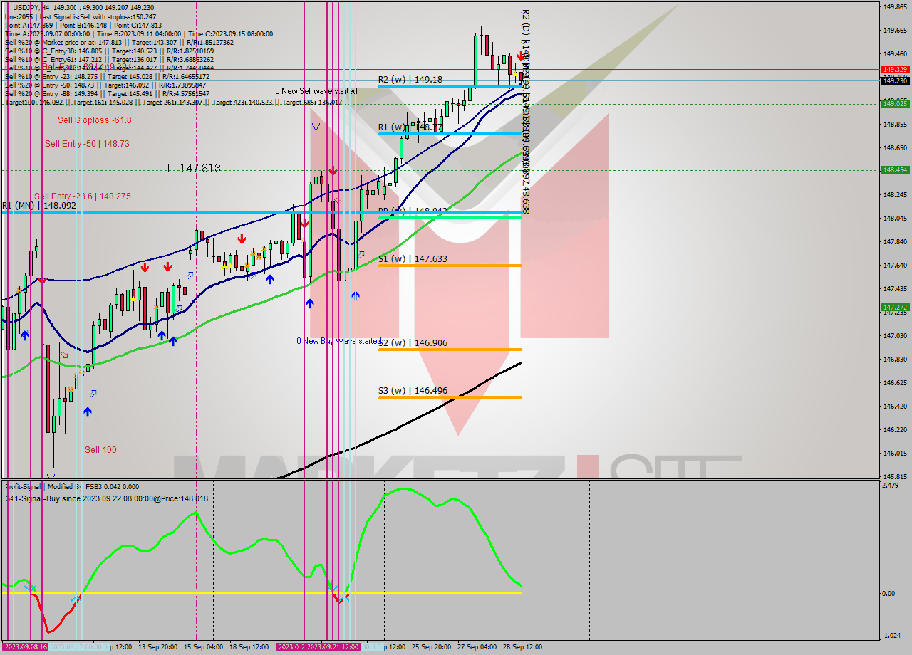Select the 'Sell Stoploss -61.8' annotation

(95, 120)
